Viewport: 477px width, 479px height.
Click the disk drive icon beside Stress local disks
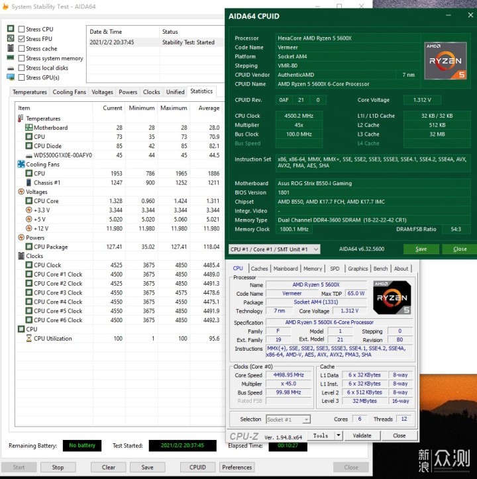11,68
